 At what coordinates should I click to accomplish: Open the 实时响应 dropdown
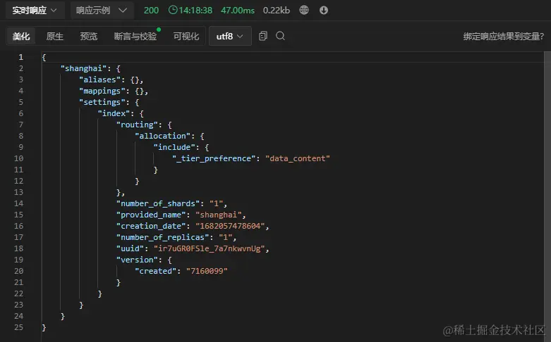point(35,10)
